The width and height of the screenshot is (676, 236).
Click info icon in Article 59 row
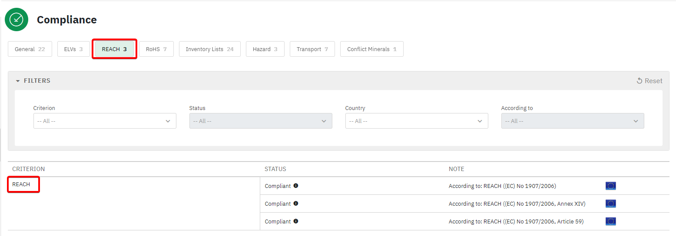296,221
